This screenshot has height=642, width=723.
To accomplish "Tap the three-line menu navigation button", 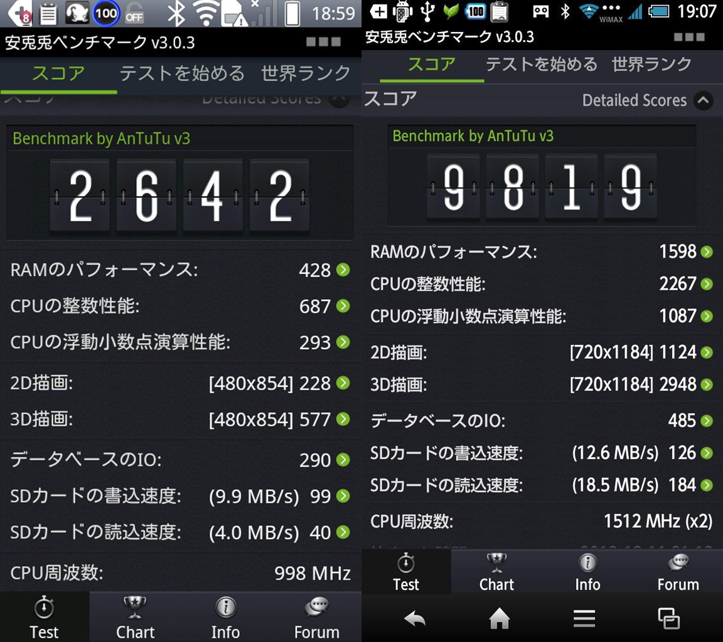I will [584, 619].
